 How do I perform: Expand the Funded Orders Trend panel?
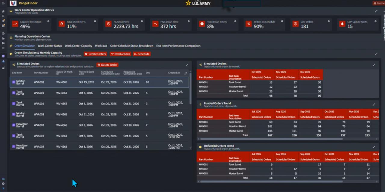[x=374, y=105]
